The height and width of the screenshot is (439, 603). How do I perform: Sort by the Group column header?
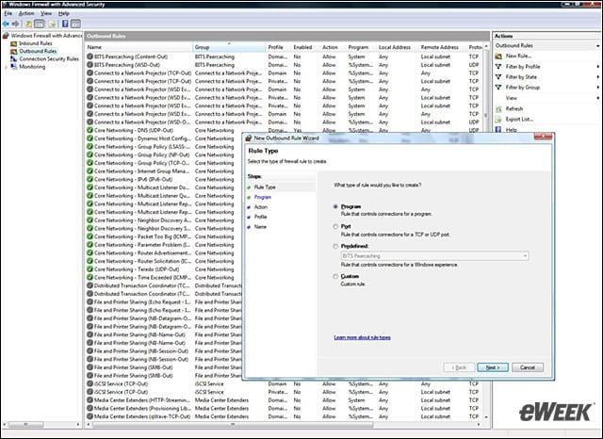pyautogui.click(x=229, y=47)
